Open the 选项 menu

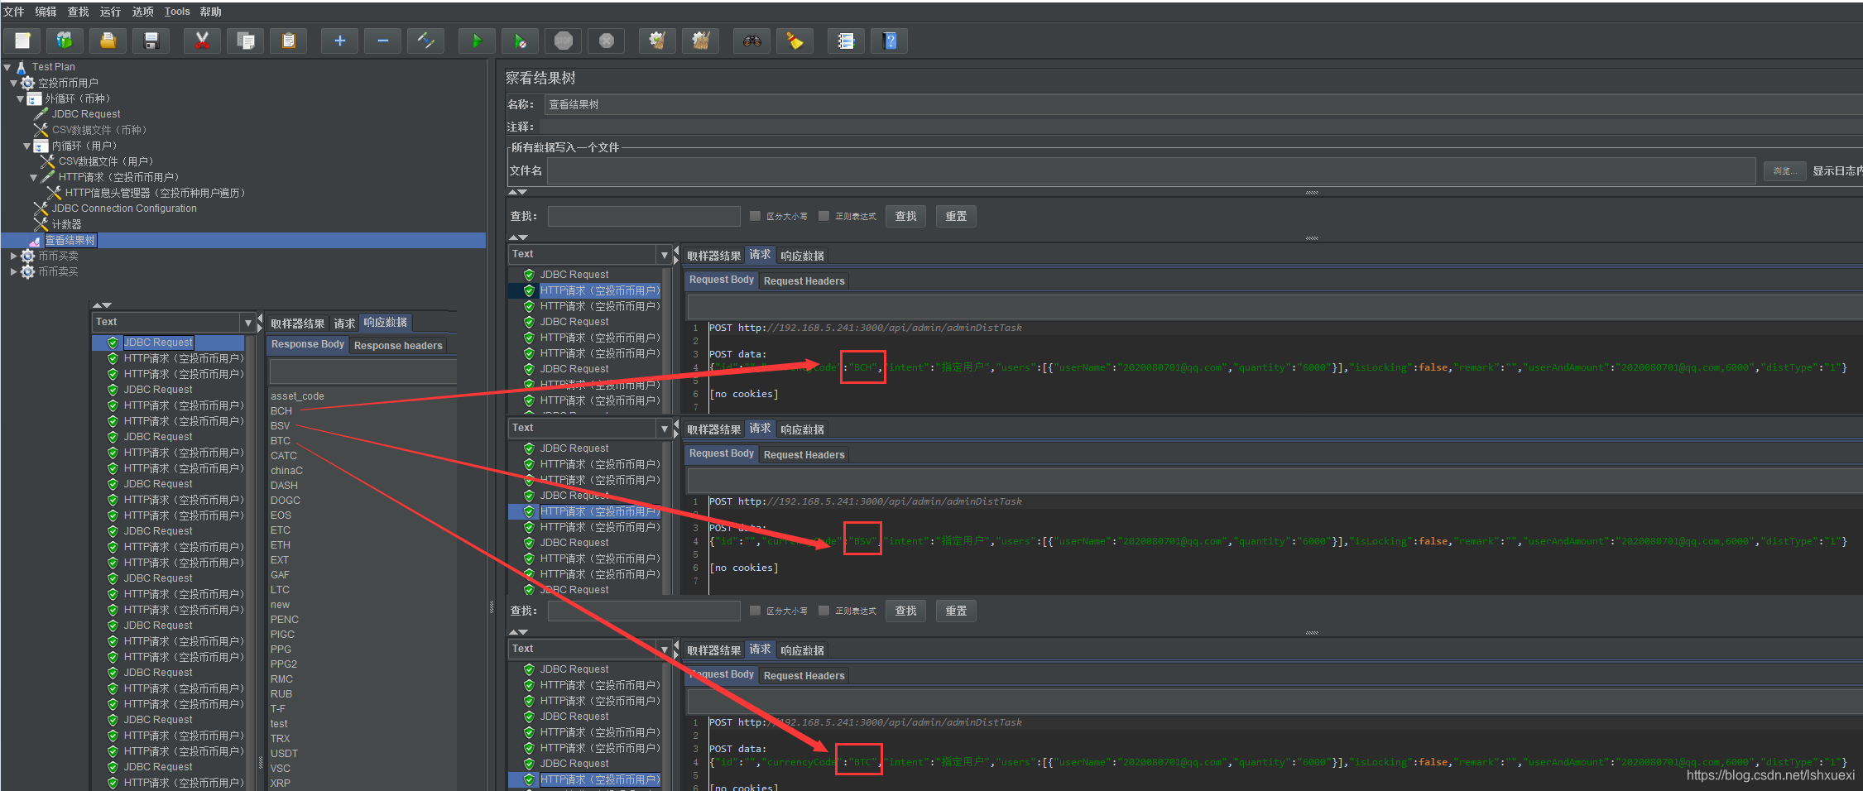pos(143,12)
